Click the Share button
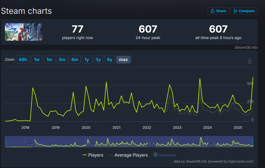The width and height of the screenshot is (265, 168). (218, 11)
